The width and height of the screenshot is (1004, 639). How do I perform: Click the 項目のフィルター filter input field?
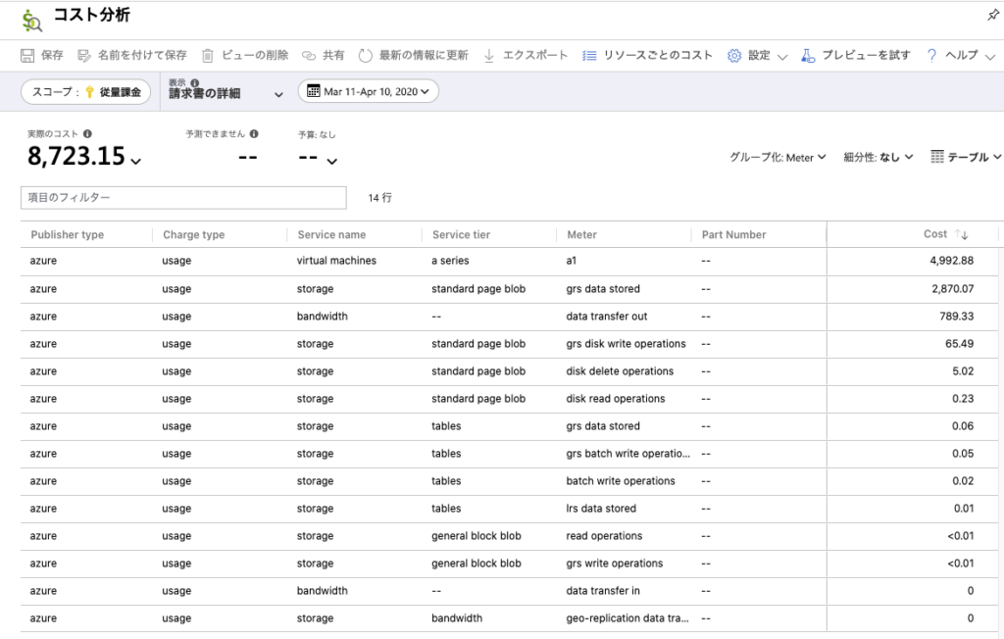point(183,198)
